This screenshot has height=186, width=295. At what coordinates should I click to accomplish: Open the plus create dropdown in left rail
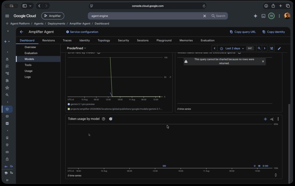click(x=7, y=42)
